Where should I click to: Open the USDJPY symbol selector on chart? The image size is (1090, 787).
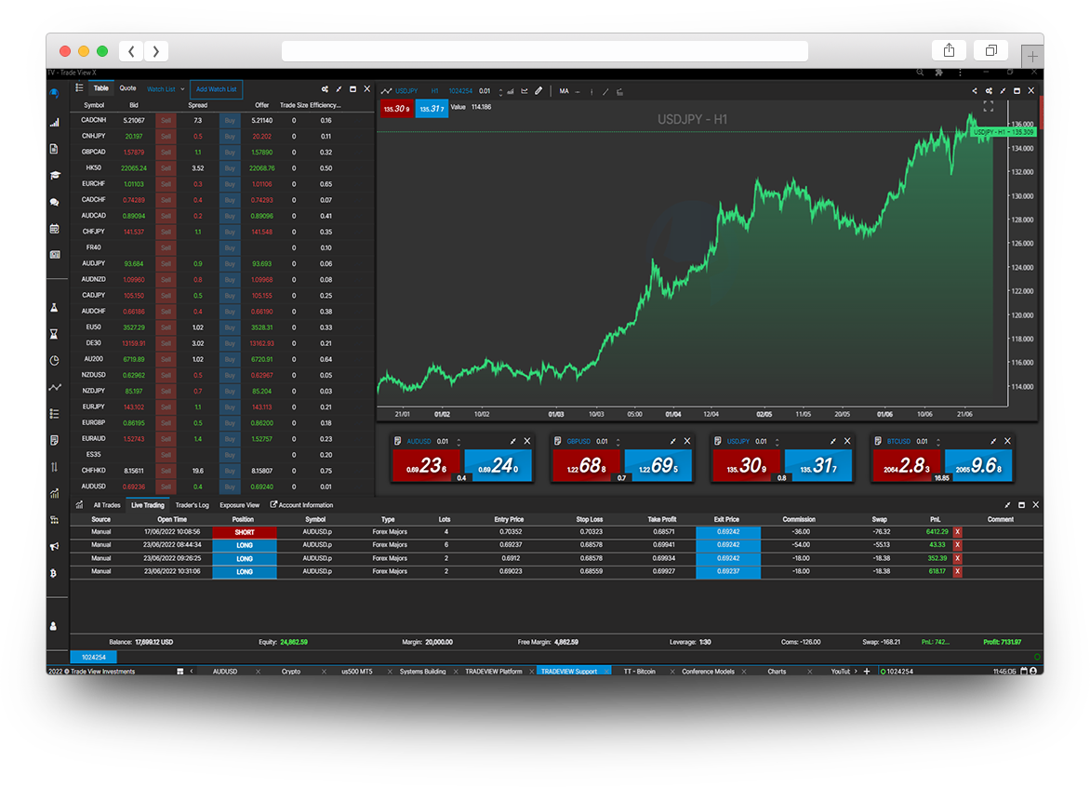click(x=406, y=91)
